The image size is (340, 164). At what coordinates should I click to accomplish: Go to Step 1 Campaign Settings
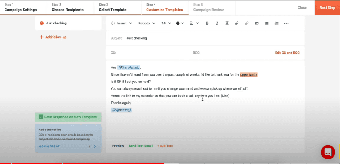pos(23,8)
